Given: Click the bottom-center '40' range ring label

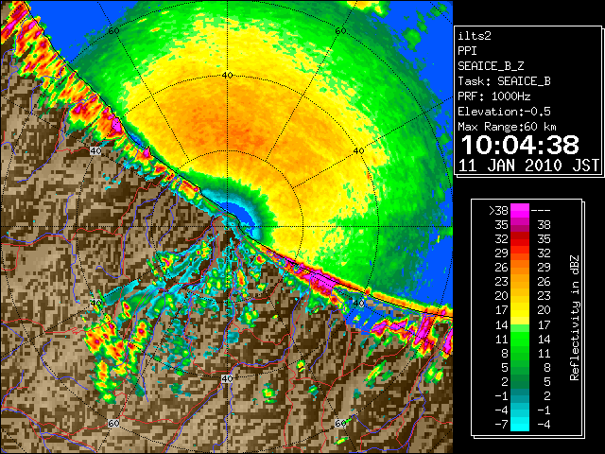Looking at the screenshot, I should [227, 378].
